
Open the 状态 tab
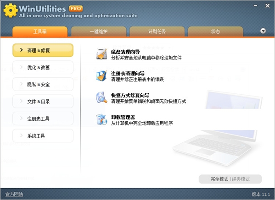(x=215, y=32)
